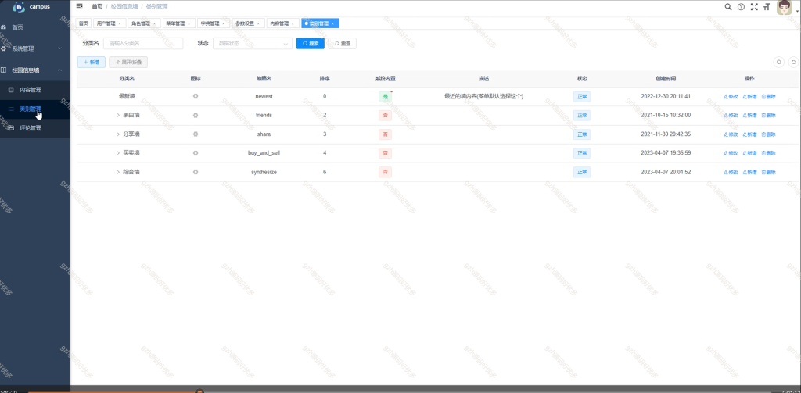Viewport: 801px width, 393px height.
Task: Open the 状态 status dropdown
Action: pyautogui.click(x=253, y=44)
